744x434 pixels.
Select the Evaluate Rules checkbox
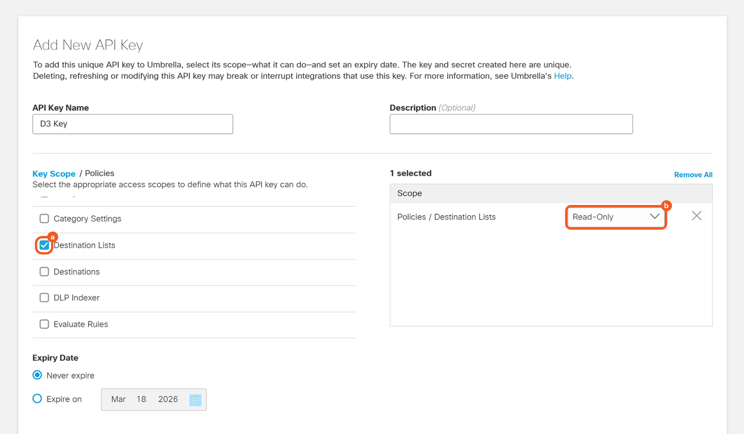44,324
